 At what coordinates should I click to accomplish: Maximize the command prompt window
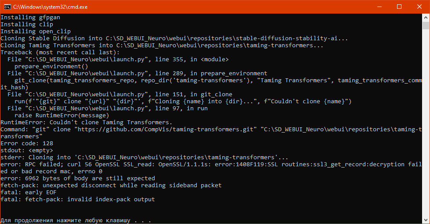[399, 7]
